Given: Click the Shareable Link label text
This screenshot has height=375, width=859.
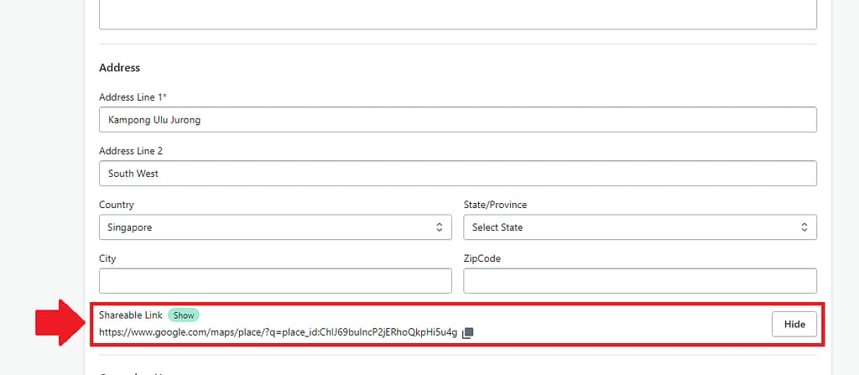Looking at the screenshot, I should 130,315.
